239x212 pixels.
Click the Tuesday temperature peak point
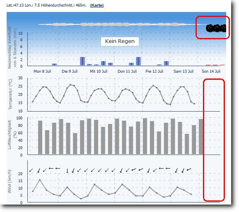(x=70, y=85)
